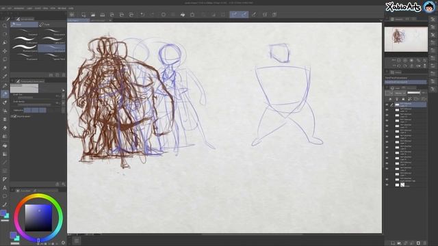Click the Scale/Rotate transform icon in command bar
The image size is (438, 246).
[192, 14]
